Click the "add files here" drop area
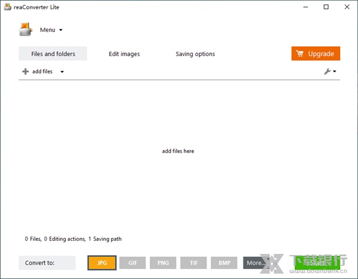The image size is (358, 279). (x=178, y=151)
